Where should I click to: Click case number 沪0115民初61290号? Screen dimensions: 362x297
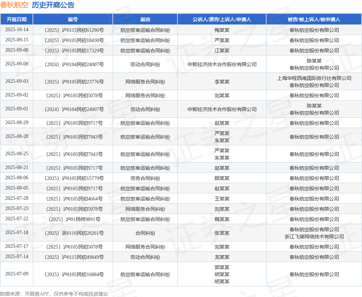[x=74, y=30]
